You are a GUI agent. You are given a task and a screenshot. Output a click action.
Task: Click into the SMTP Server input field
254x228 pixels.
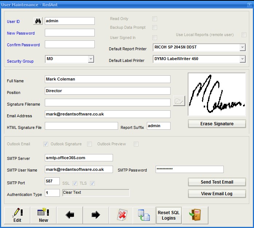(x=79, y=158)
